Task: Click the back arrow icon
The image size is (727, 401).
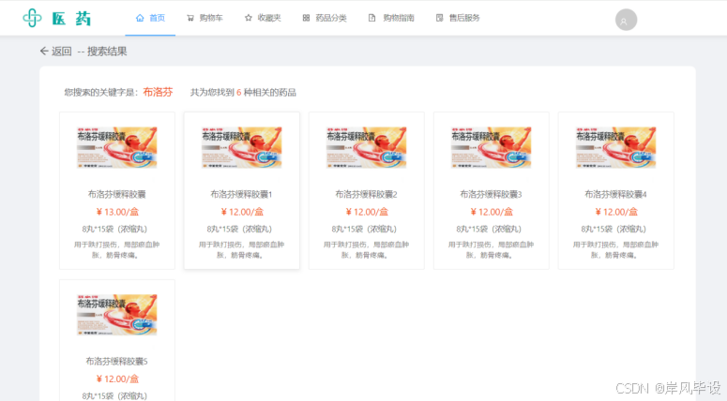Action: (x=44, y=51)
